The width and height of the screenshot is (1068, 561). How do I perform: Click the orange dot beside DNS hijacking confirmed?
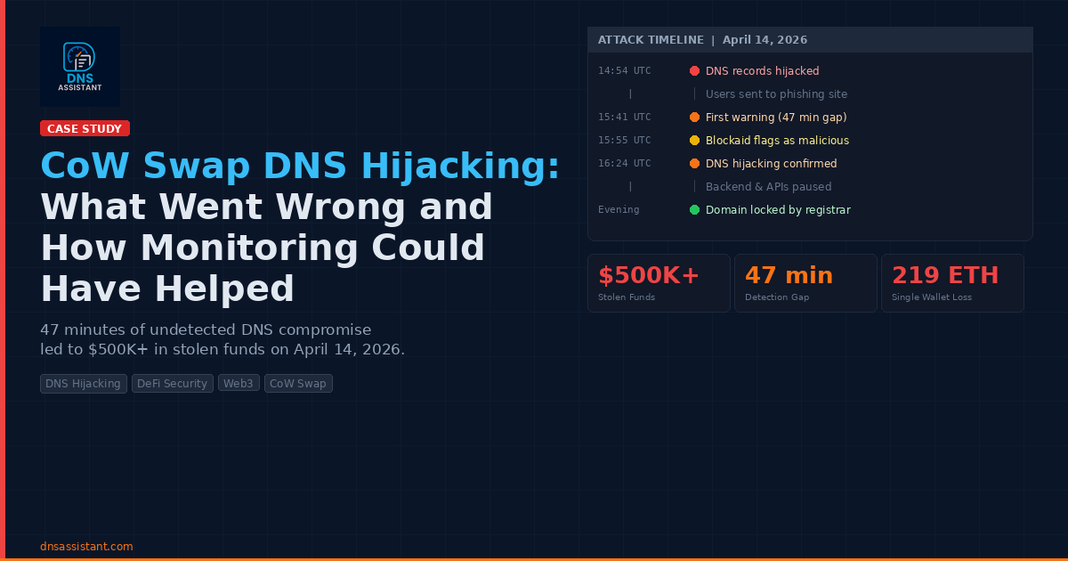(694, 164)
